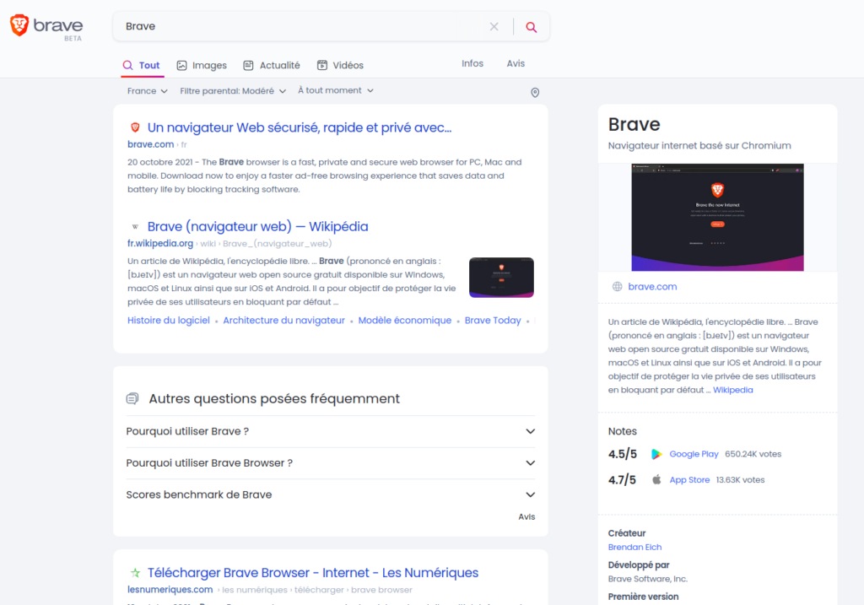
Task: Click the Vidéos tab icon
Action: [322, 65]
